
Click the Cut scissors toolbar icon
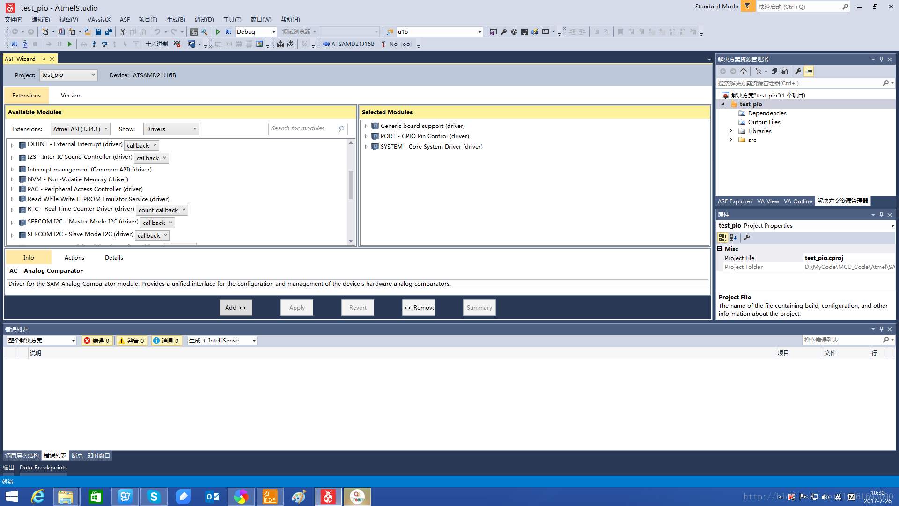click(123, 32)
